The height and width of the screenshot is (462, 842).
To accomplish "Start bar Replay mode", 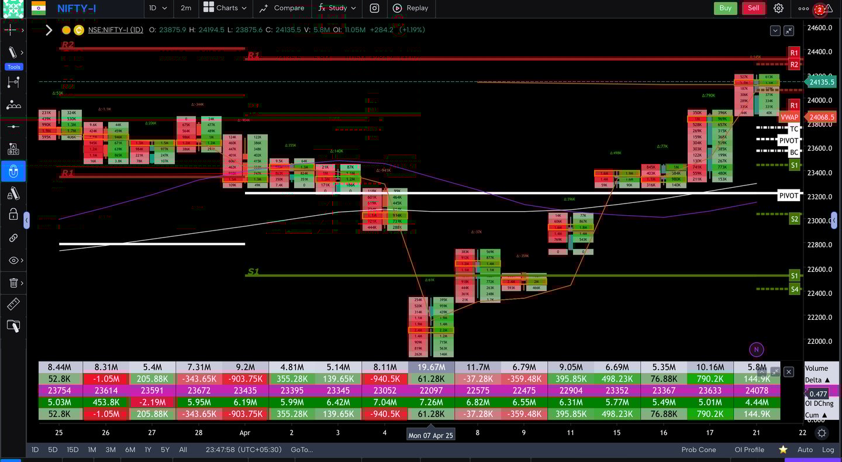I will 410,8.
